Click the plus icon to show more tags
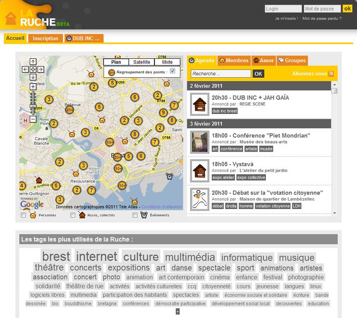This screenshot has height=318, width=357. pos(178,311)
